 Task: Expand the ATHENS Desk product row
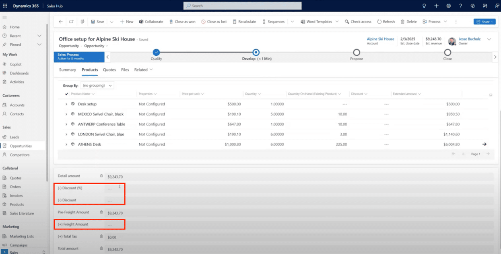click(x=66, y=144)
